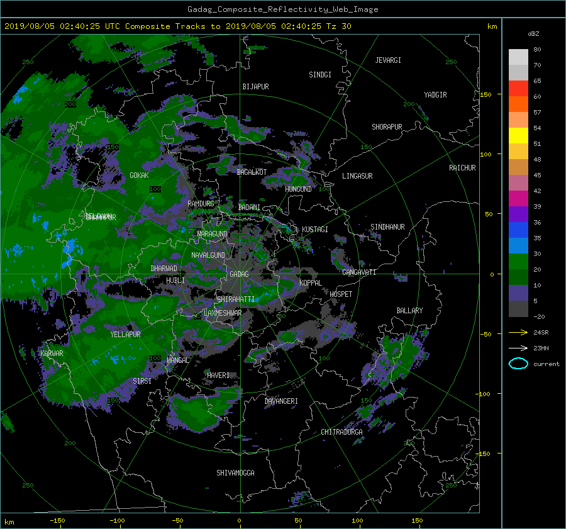Select the bright yellow 51–54 dBZ swatch

point(518,136)
